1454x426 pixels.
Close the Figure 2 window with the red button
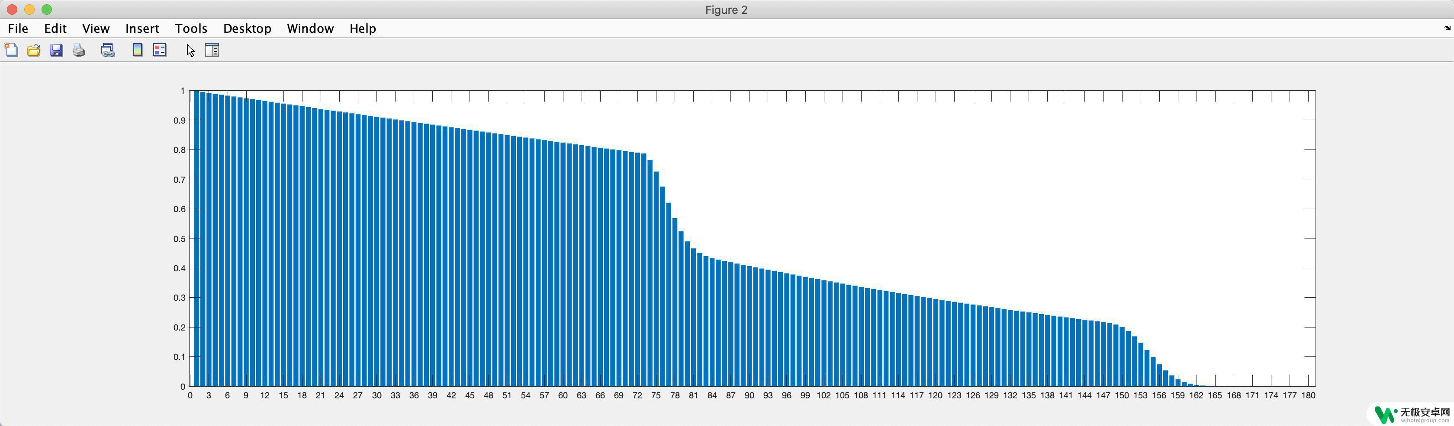point(12,10)
